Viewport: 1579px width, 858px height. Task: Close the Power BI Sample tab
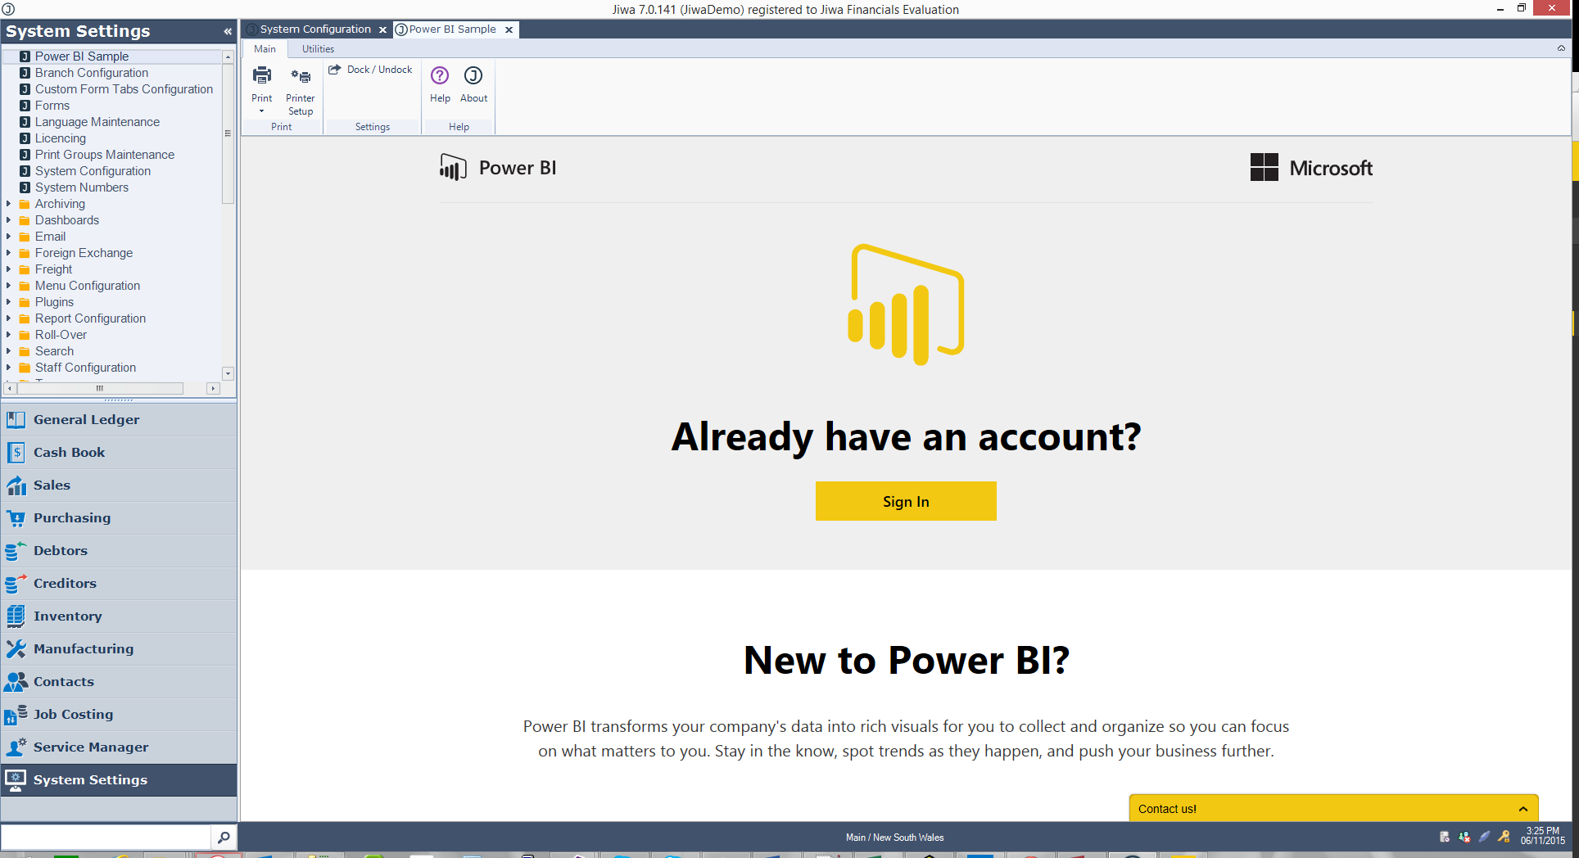pyautogui.click(x=509, y=29)
